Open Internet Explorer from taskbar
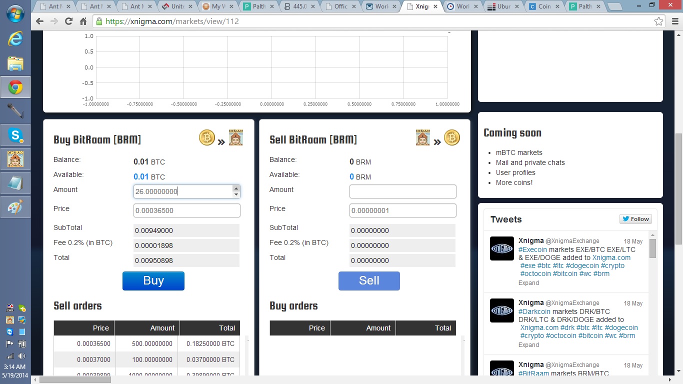683x384 pixels. click(x=15, y=38)
